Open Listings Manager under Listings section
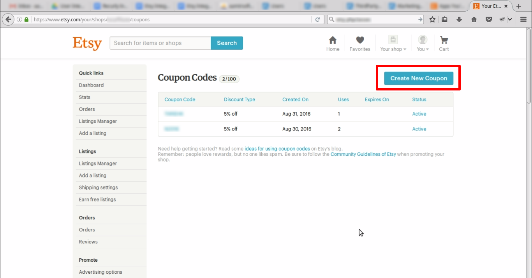Image resolution: width=532 pixels, height=278 pixels. 98,163
